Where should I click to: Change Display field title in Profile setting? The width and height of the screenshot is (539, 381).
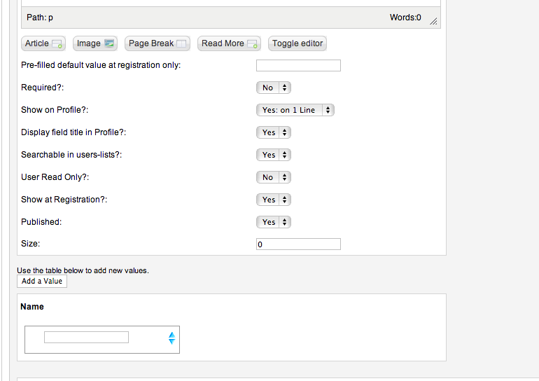274,132
